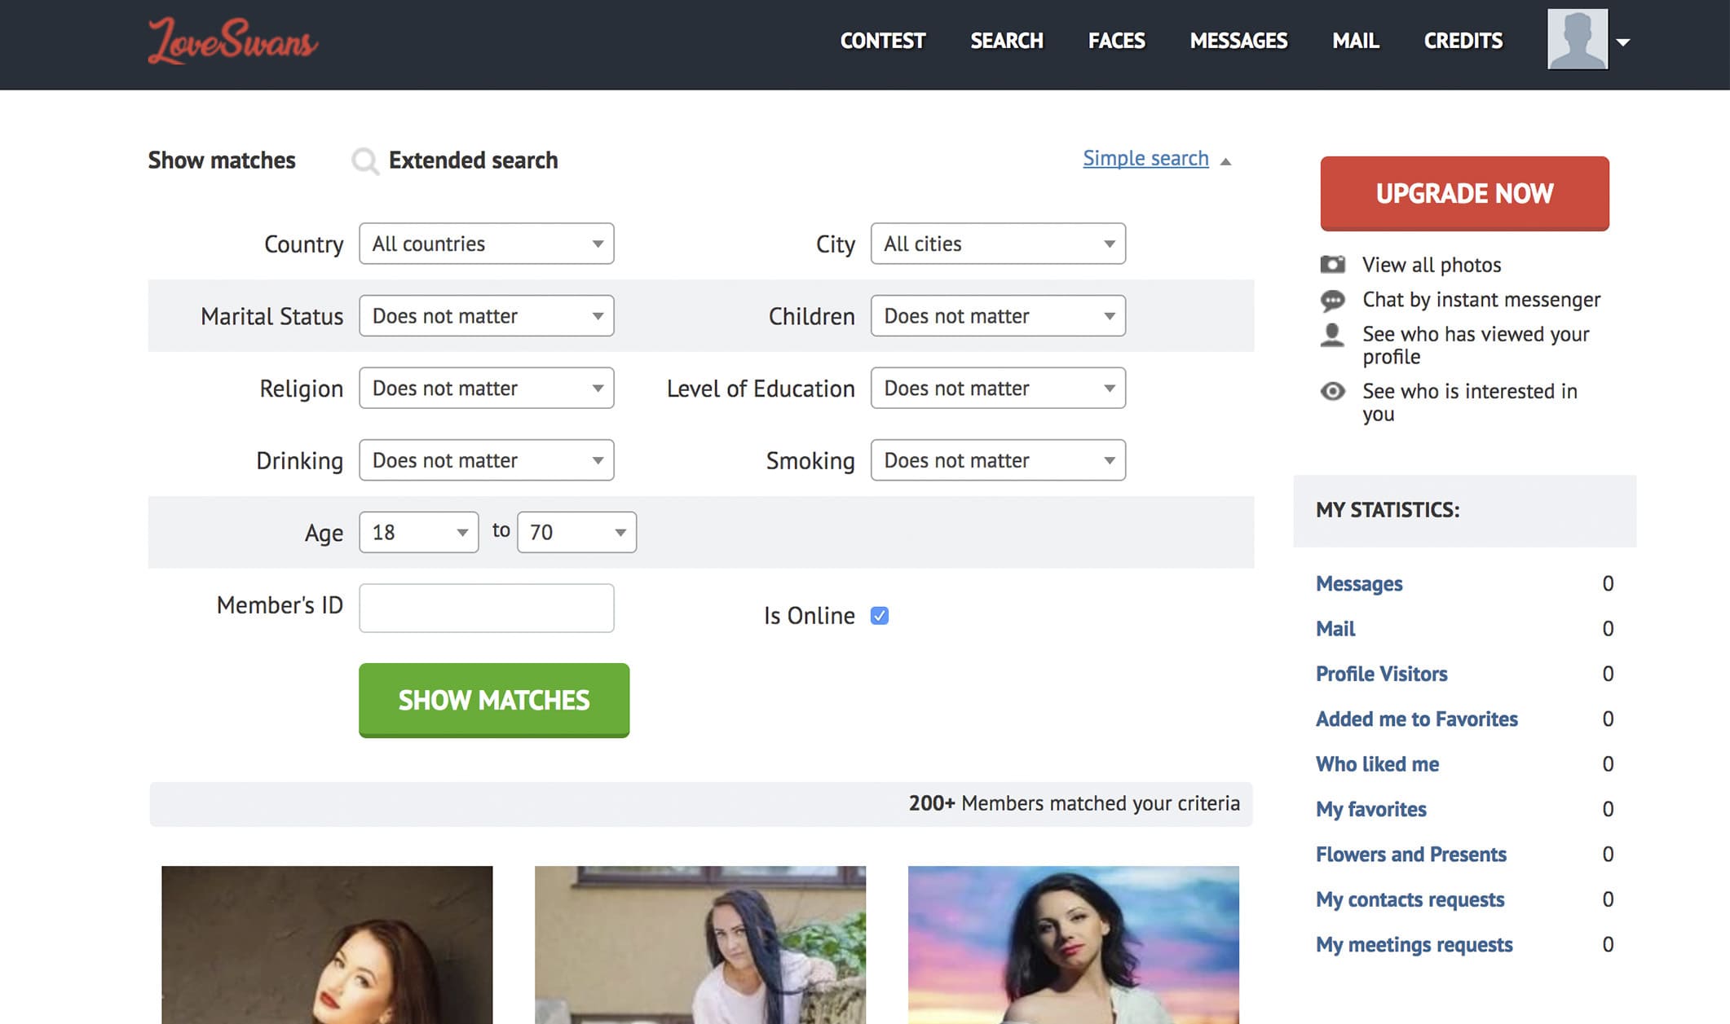Screen dimensions: 1730x1024
Task: Open the Profile Visitors link
Action: point(1381,674)
